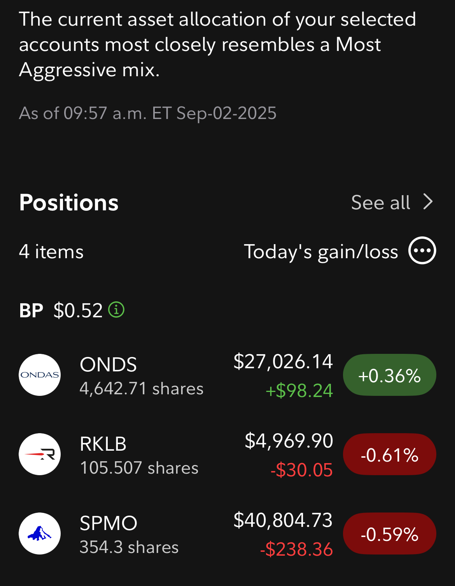Open the ONDS ticker position

point(108,364)
